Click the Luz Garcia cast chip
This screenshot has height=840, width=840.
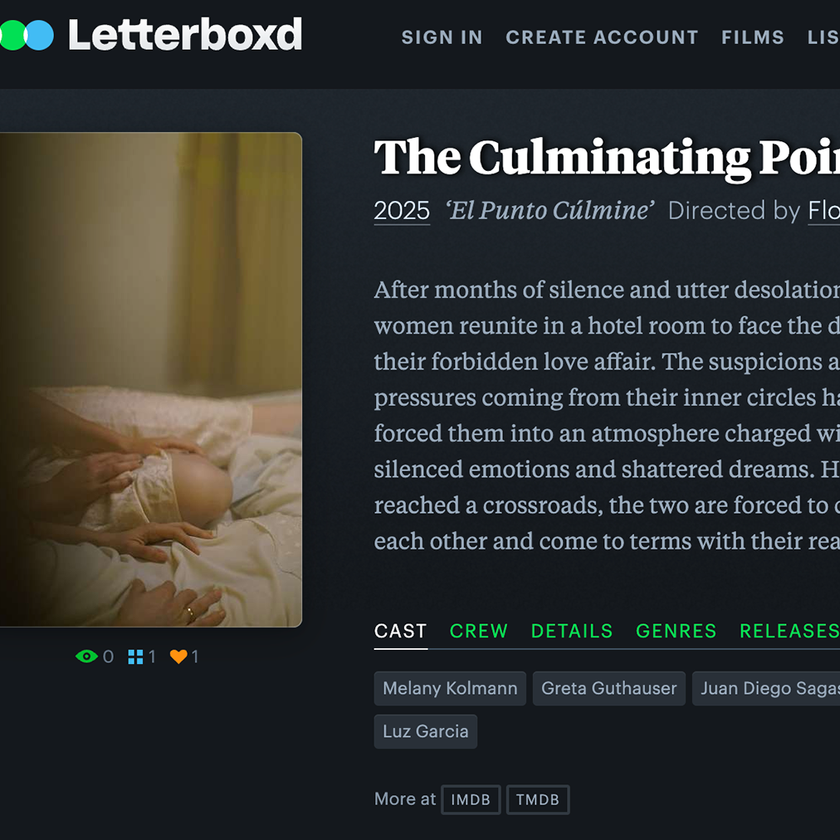425,731
